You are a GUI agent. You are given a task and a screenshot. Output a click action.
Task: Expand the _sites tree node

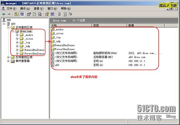click(17, 39)
